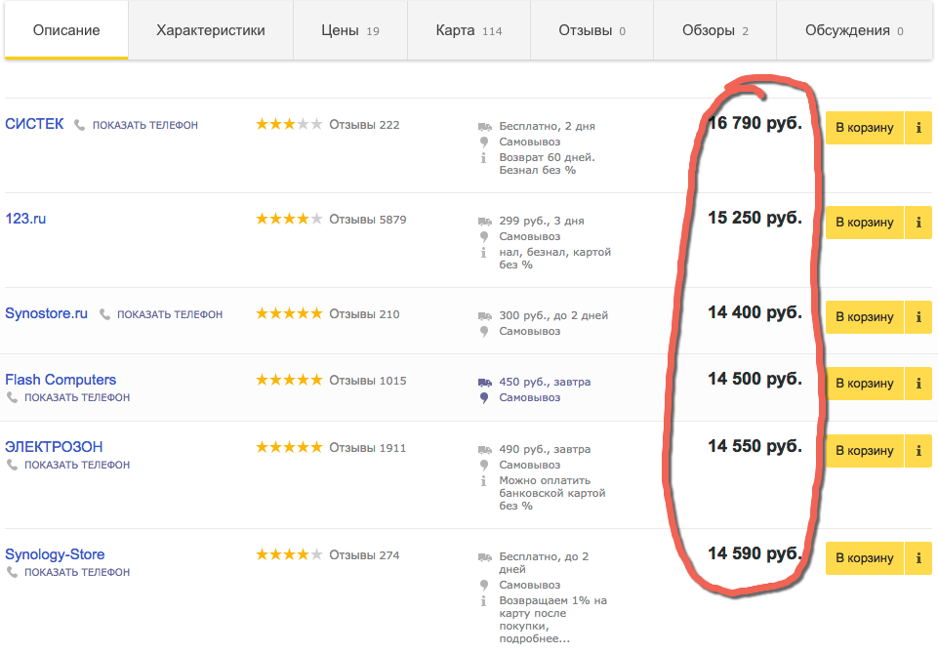The height and width of the screenshot is (653, 938).
Task: Click truck icon beside 'Бесплатно, 2 дня'
Action: pos(484,126)
